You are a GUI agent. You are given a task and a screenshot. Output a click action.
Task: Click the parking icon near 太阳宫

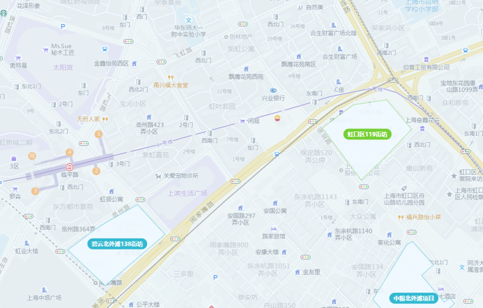63,26
